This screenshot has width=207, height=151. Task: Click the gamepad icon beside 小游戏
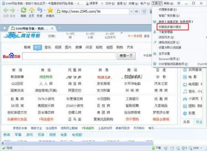click(185, 99)
